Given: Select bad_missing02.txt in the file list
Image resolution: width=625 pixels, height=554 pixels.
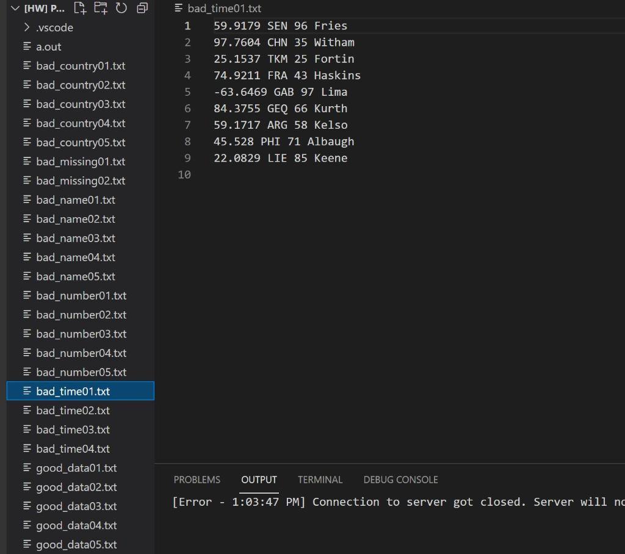Looking at the screenshot, I should pos(80,181).
